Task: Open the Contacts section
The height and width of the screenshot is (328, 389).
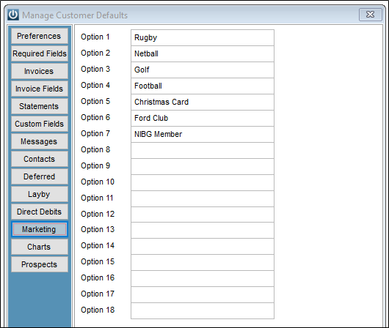Action: coord(40,159)
